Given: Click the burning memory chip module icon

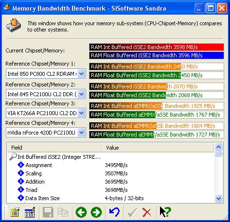Looking at the screenshot, I should point(14,25).
